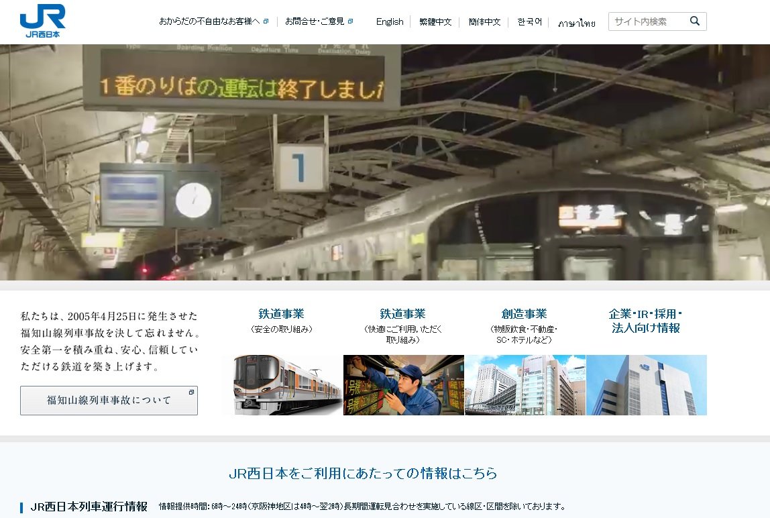The width and height of the screenshot is (770, 518).
Task: Click the worker in blue uniform thumbnail
Action: (x=404, y=385)
